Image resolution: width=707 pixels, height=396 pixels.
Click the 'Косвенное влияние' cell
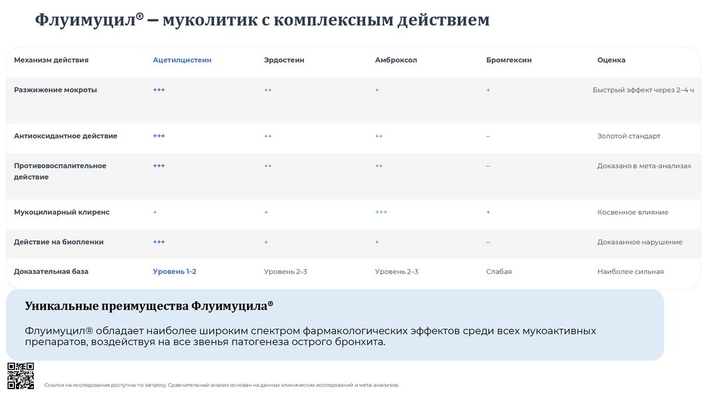632,212
